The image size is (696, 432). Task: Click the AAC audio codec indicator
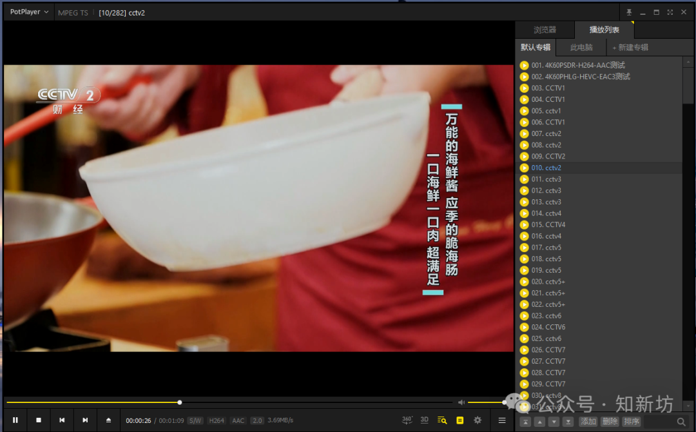point(238,420)
